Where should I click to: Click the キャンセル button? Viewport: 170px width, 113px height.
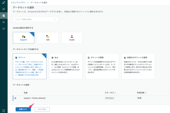(42, 109)
